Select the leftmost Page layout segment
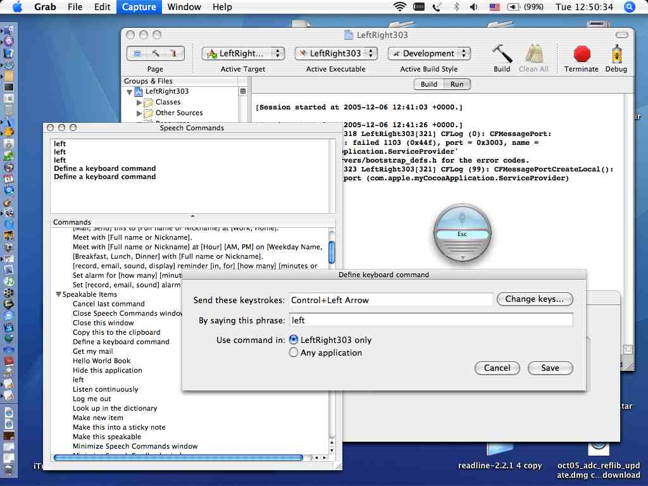Screen dimensions: 648x486 coord(137,53)
